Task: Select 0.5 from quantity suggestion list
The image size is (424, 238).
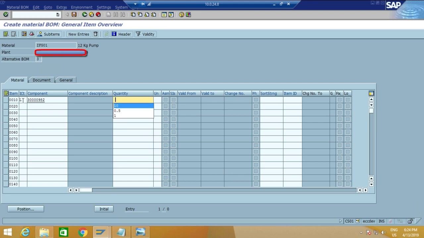Action: point(133,111)
